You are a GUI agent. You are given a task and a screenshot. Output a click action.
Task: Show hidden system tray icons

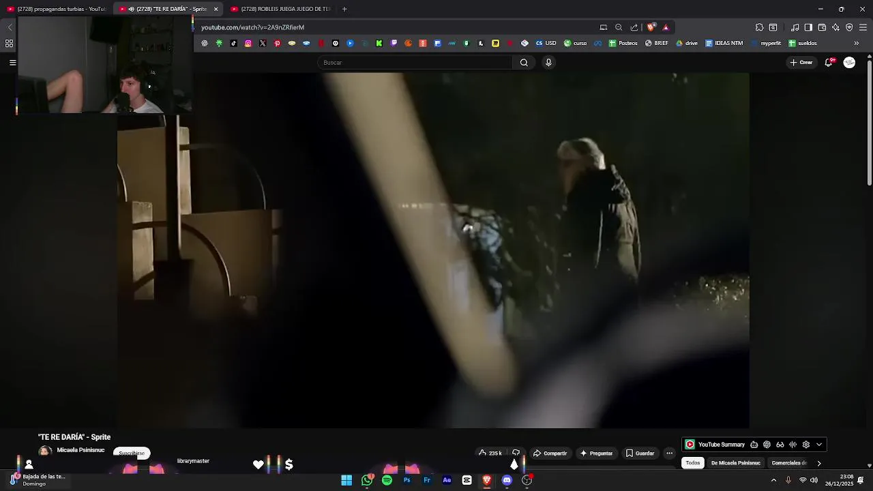pos(773,480)
